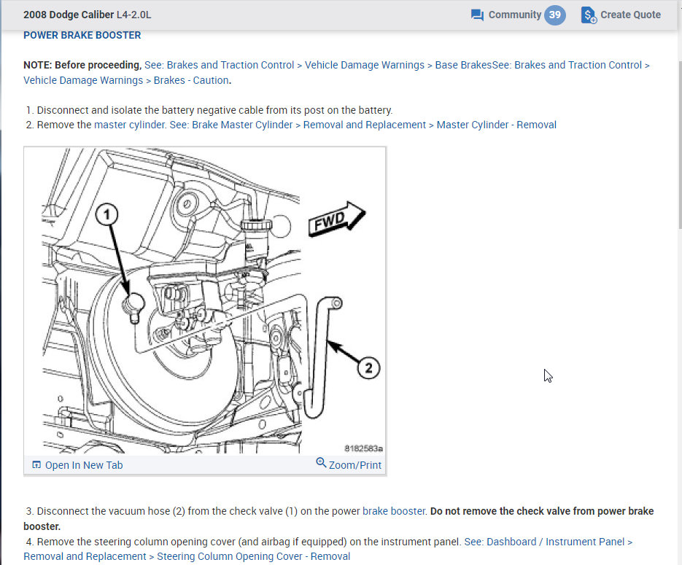Open the Community label link
This screenshot has height=565, width=682.
point(514,15)
